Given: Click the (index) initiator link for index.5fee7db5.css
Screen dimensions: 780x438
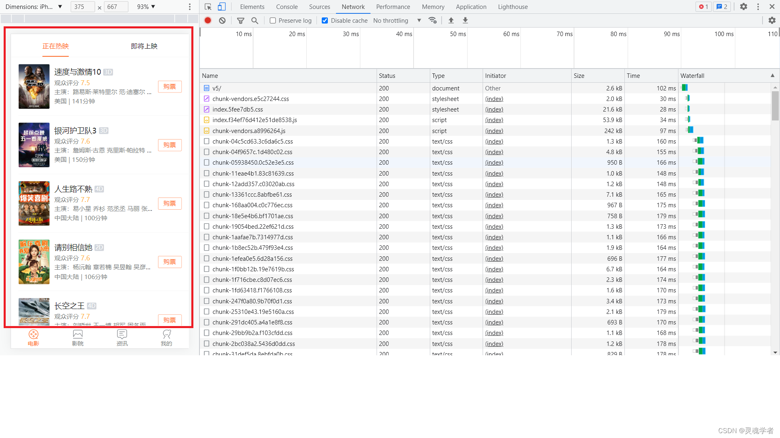Looking at the screenshot, I should click(494, 109).
